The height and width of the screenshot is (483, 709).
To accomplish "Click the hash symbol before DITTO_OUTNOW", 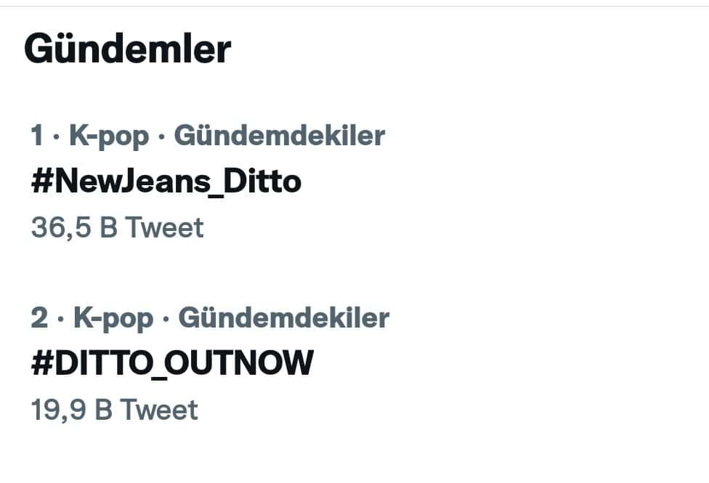I will (40, 363).
